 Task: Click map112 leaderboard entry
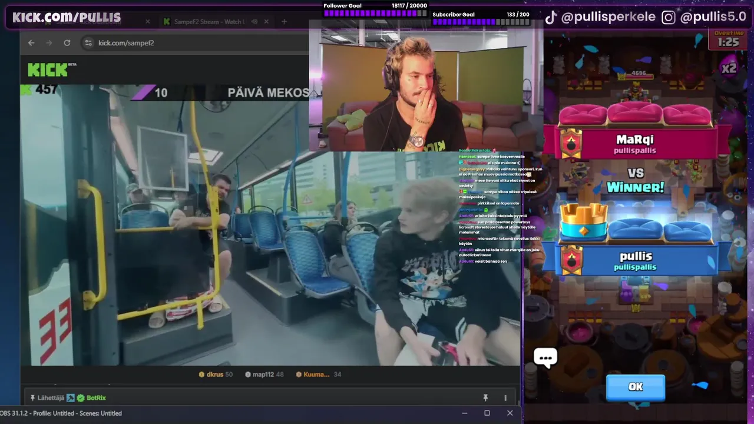264,375
